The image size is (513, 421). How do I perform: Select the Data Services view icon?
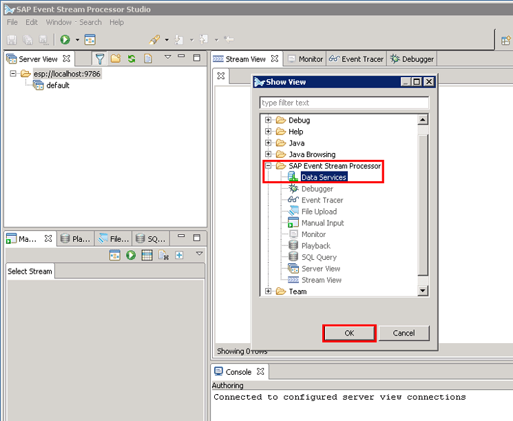[x=293, y=177]
